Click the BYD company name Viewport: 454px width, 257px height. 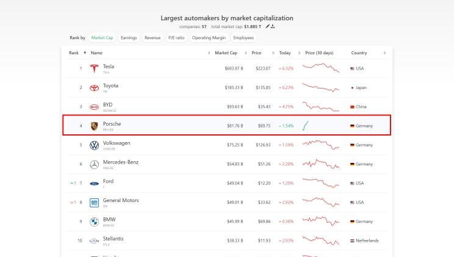[108, 105]
